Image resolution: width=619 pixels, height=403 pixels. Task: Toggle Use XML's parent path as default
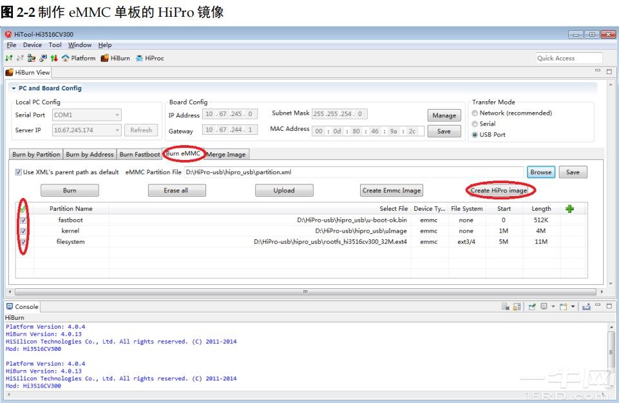[x=19, y=173]
